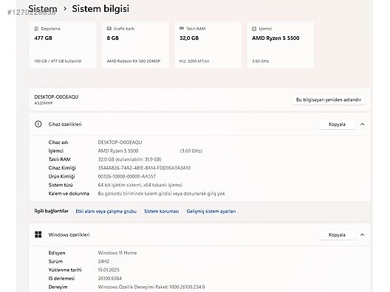Open Gelişmiş sistem ayarları link

coord(211,212)
